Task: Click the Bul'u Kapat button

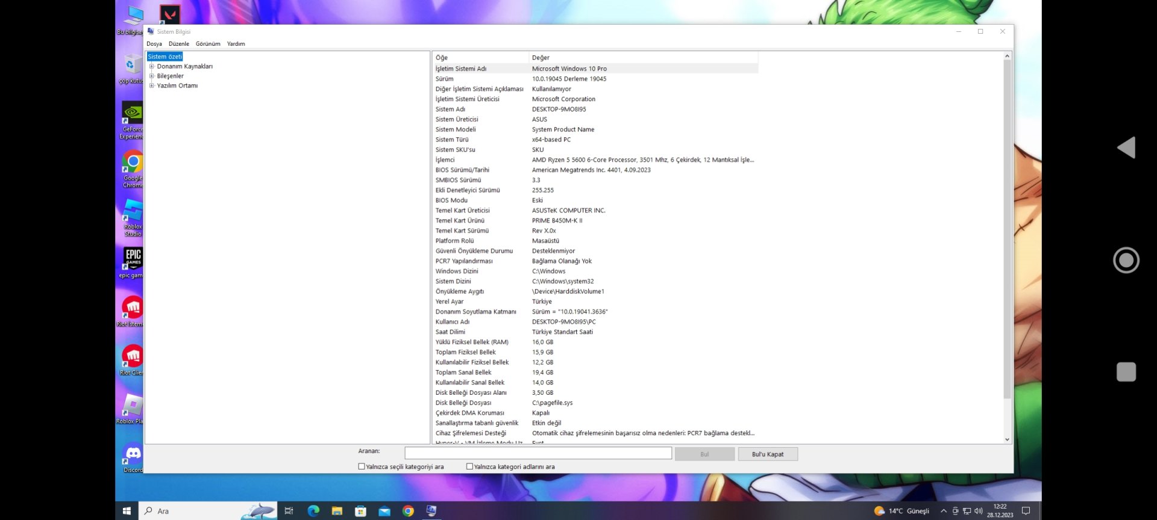Action: pyautogui.click(x=768, y=454)
